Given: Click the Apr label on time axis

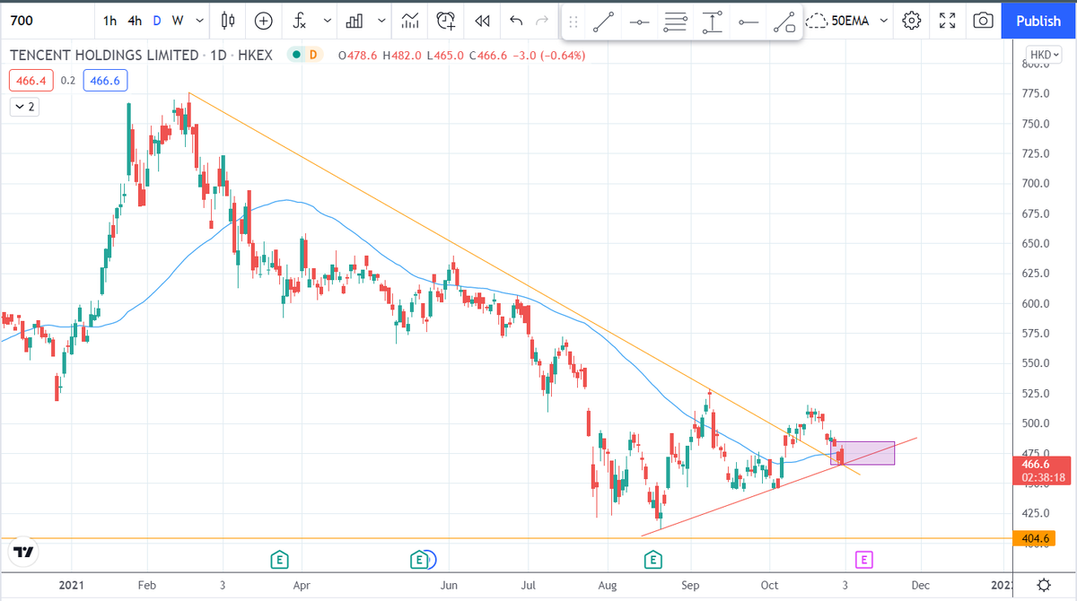Looking at the screenshot, I should 302,584.
